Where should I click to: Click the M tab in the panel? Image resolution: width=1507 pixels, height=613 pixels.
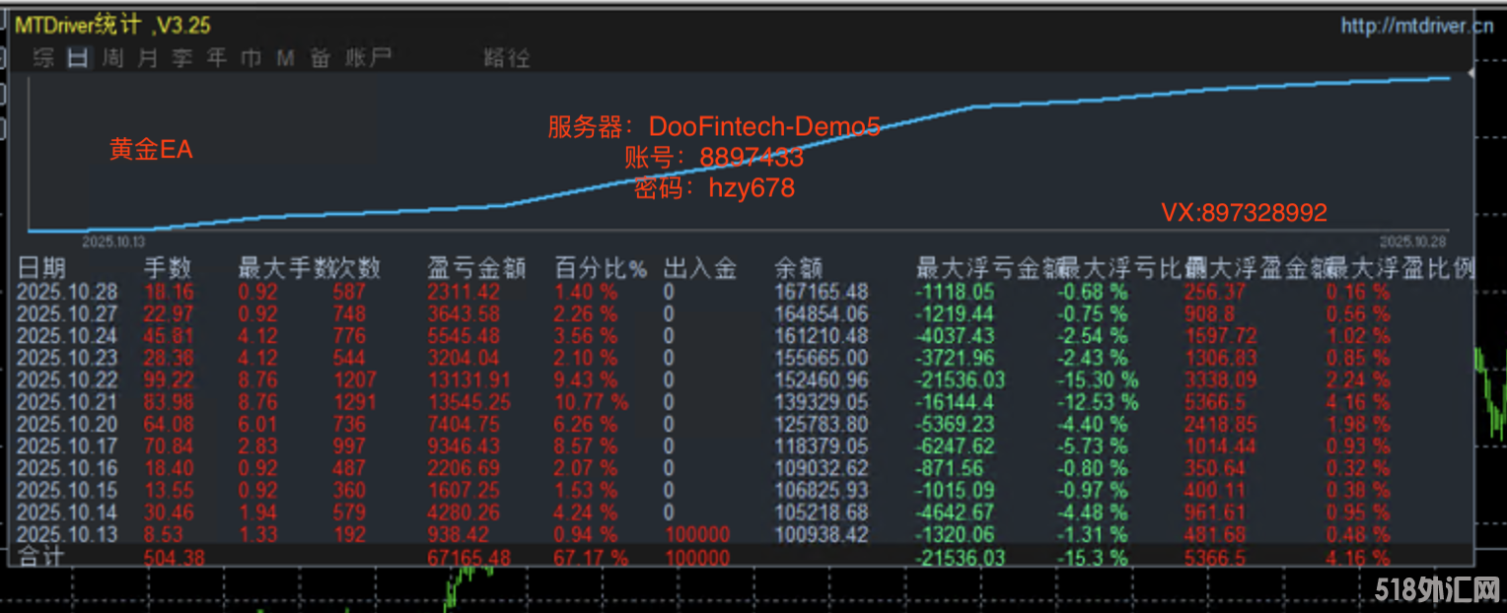point(286,58)
